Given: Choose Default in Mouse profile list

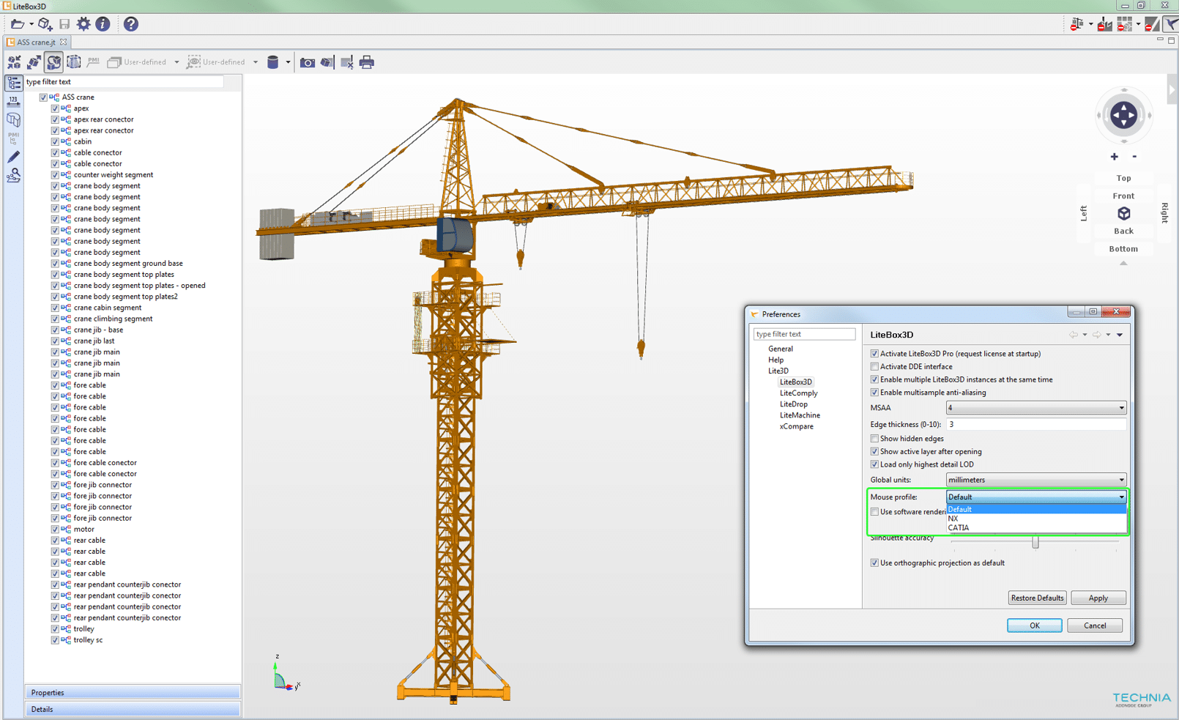Looking at the screenshot, I should [x=1035, y=510].
